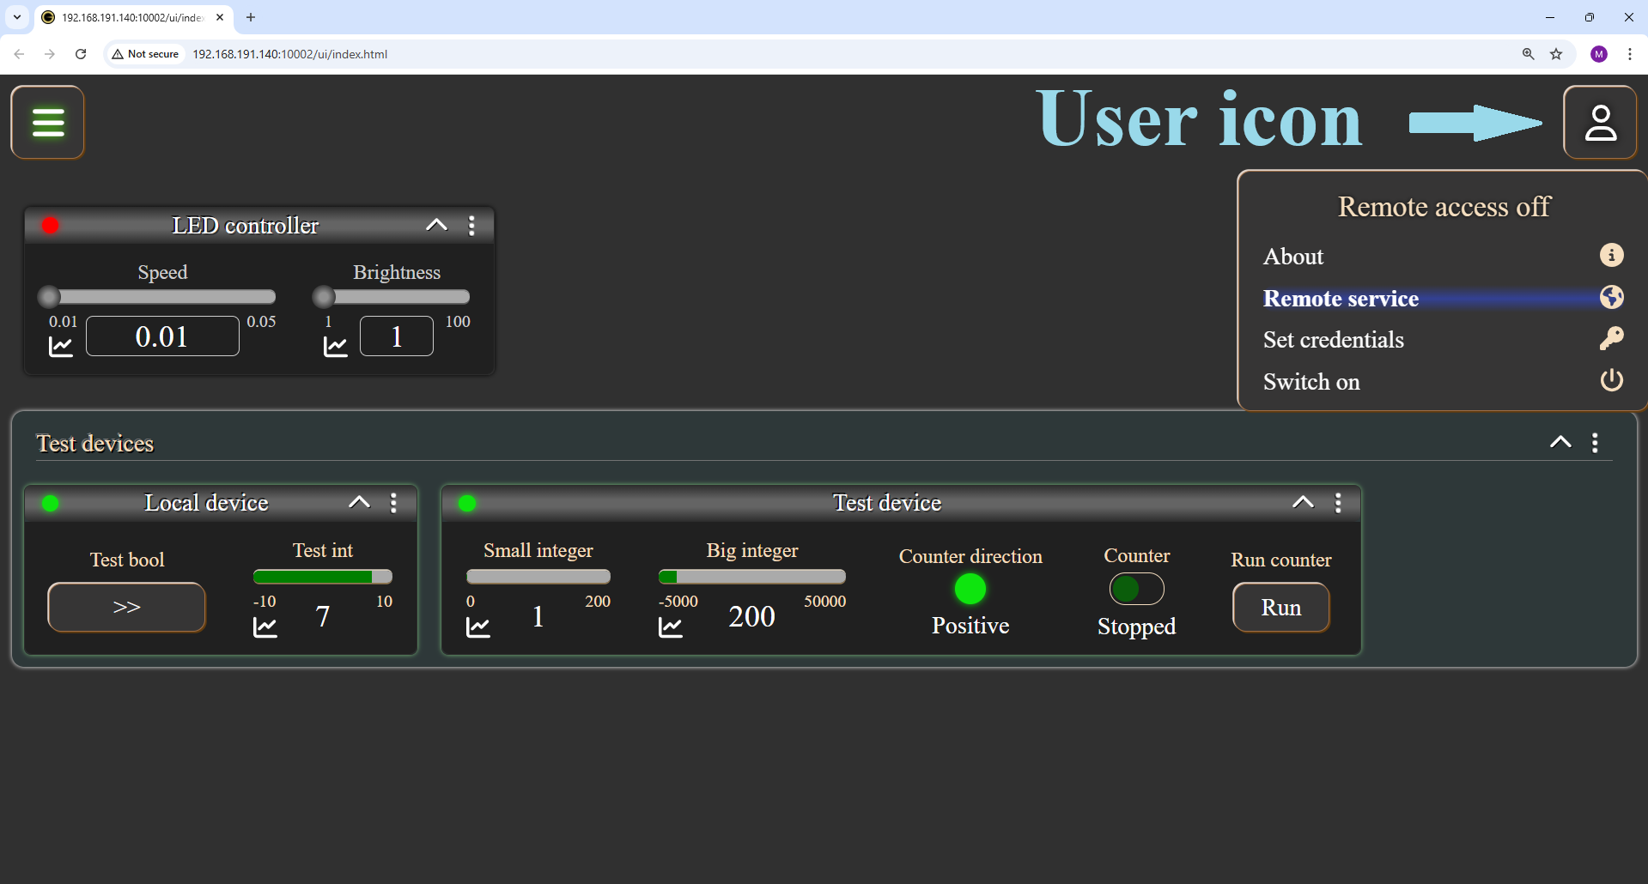1648x884 pixels.
Task: Open browser tab search dropdown
Action: pyautogui.click(x=17, y=17)
